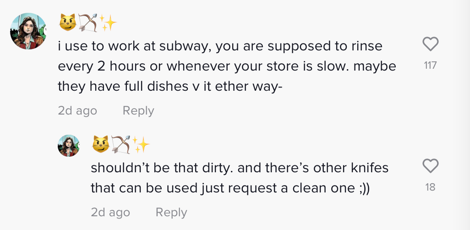
Task: Open the large commenter avatar on top comment
Action: 28,31
